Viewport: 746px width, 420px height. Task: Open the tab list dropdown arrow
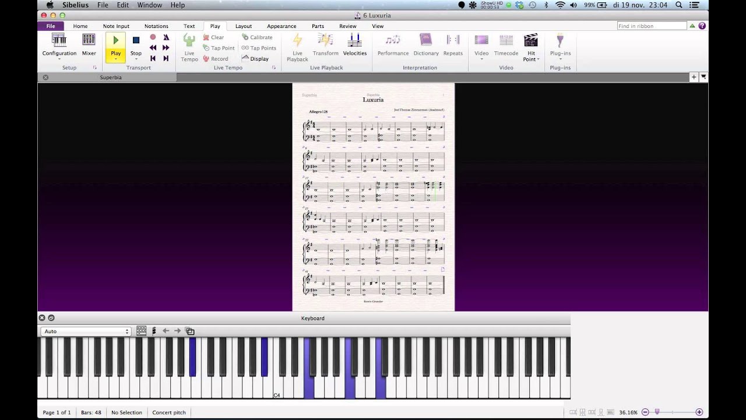pos(703,77)
